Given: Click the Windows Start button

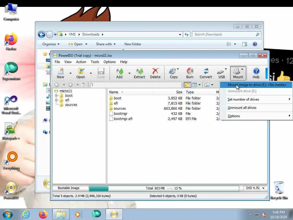Looking at the screenshot, I should (x=8, y=214).
